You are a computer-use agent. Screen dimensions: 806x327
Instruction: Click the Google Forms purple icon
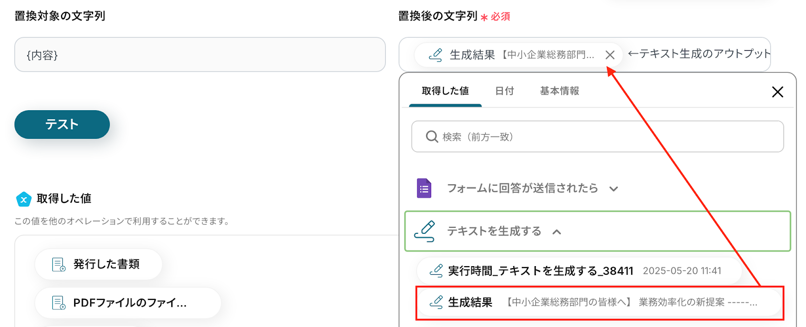[x=424, y=189]
